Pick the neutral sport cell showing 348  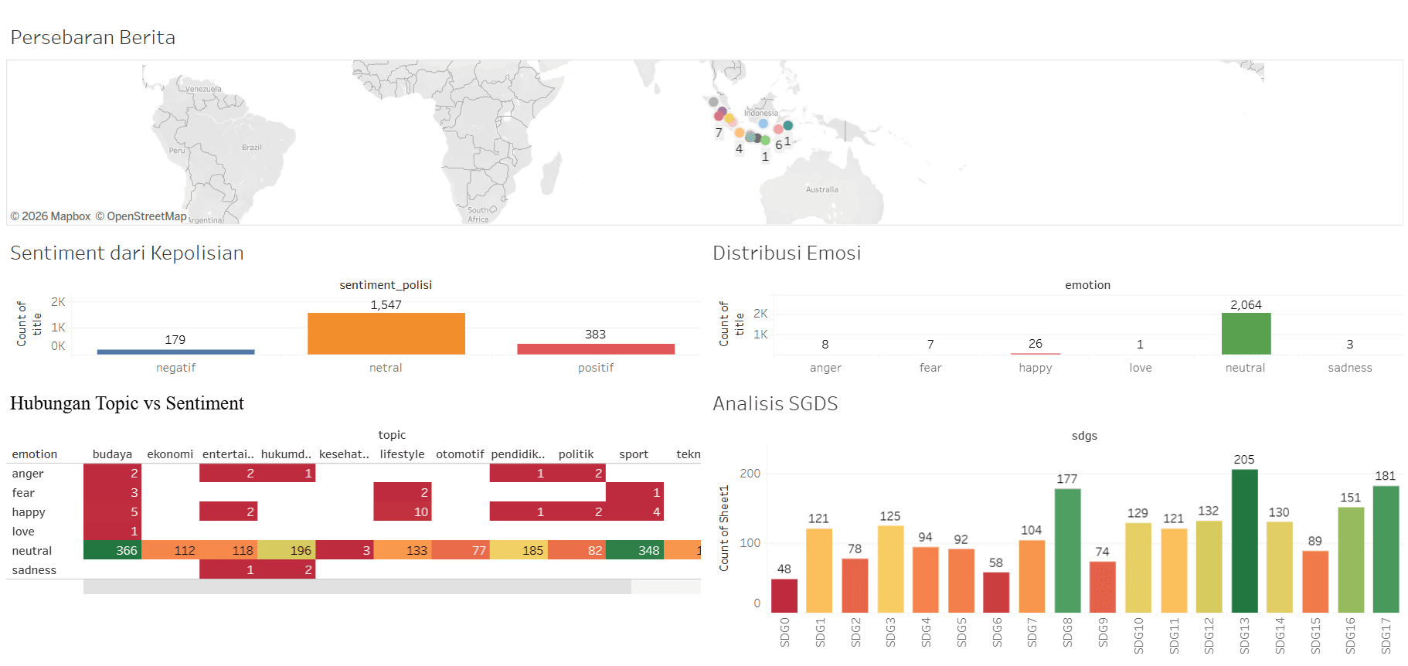[x=634, y=550]
